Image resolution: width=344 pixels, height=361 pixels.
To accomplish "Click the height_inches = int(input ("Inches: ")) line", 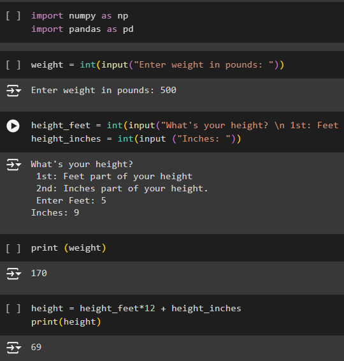I will [136, 139].
